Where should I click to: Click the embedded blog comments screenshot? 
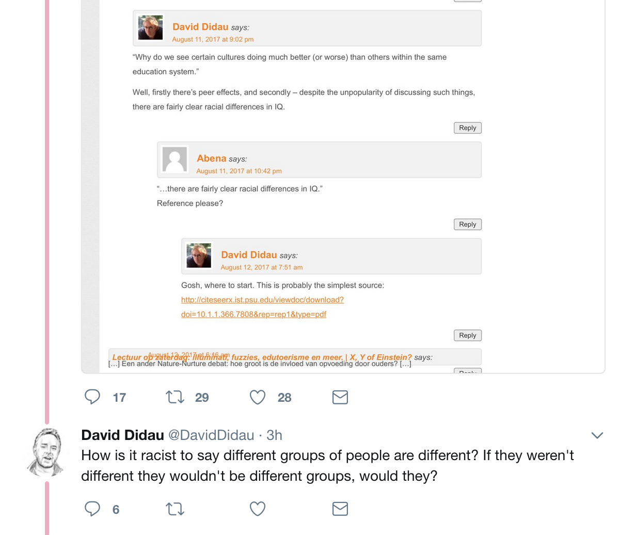[343, 186]
